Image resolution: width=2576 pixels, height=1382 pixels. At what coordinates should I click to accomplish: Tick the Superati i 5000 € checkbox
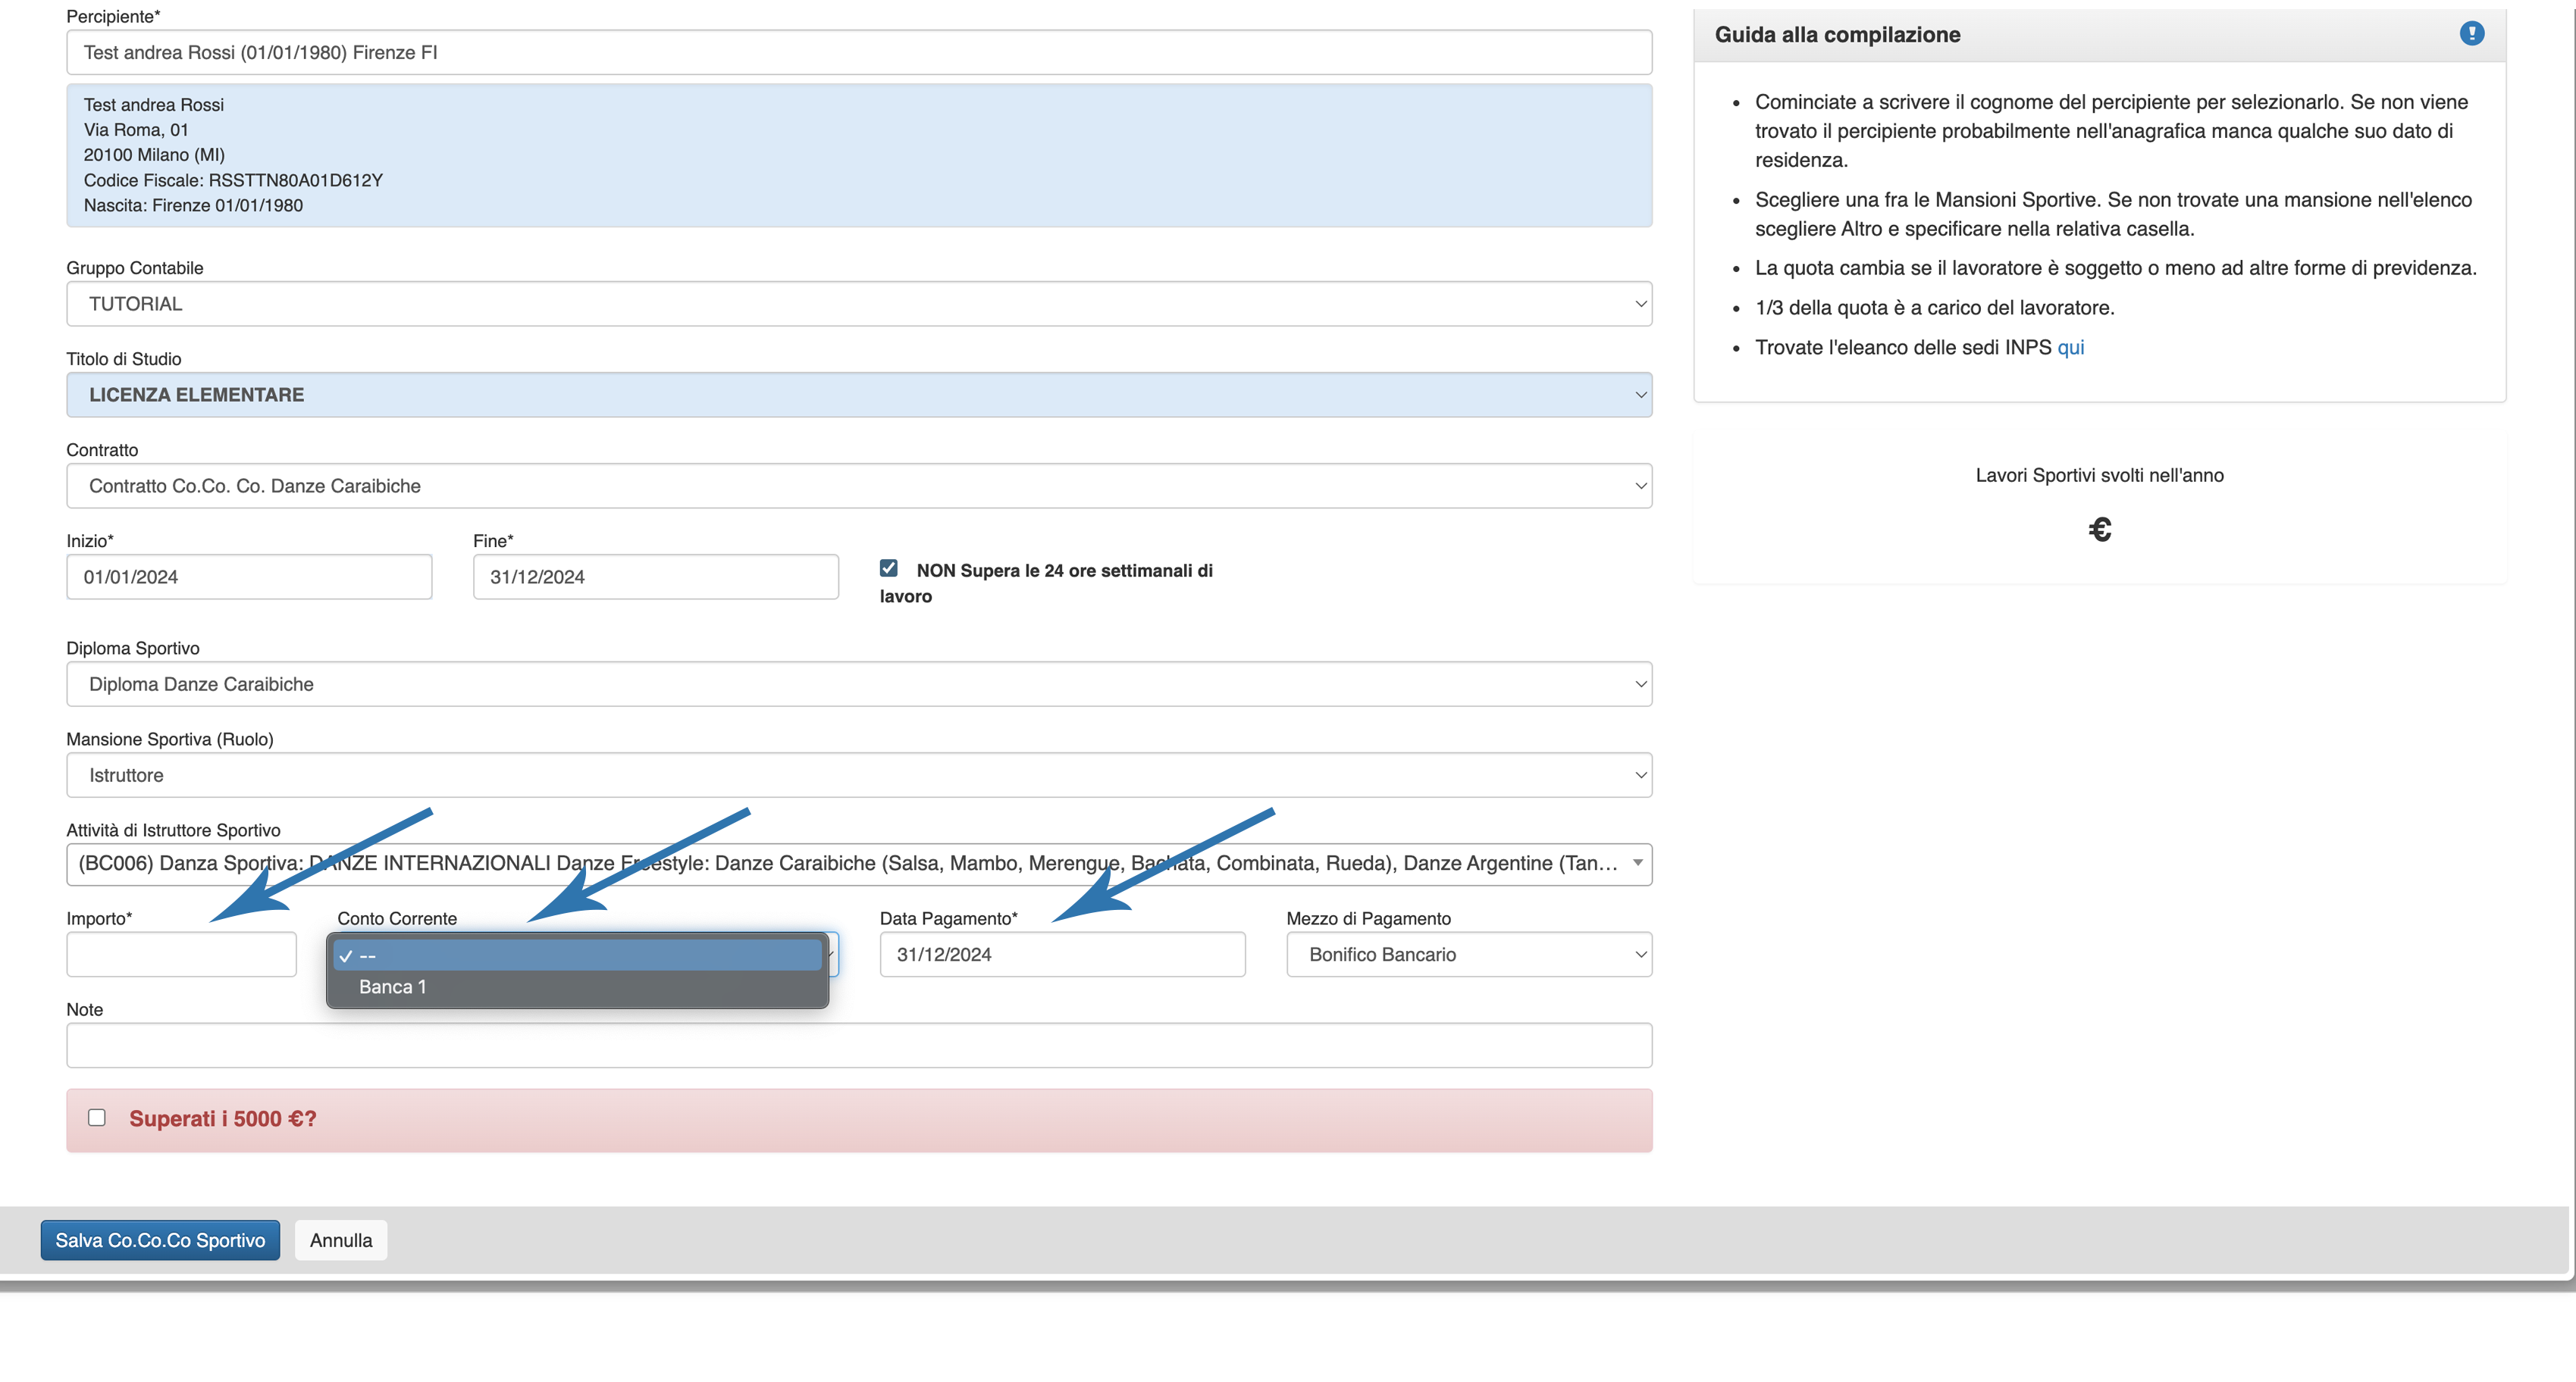coord(97,1117)
